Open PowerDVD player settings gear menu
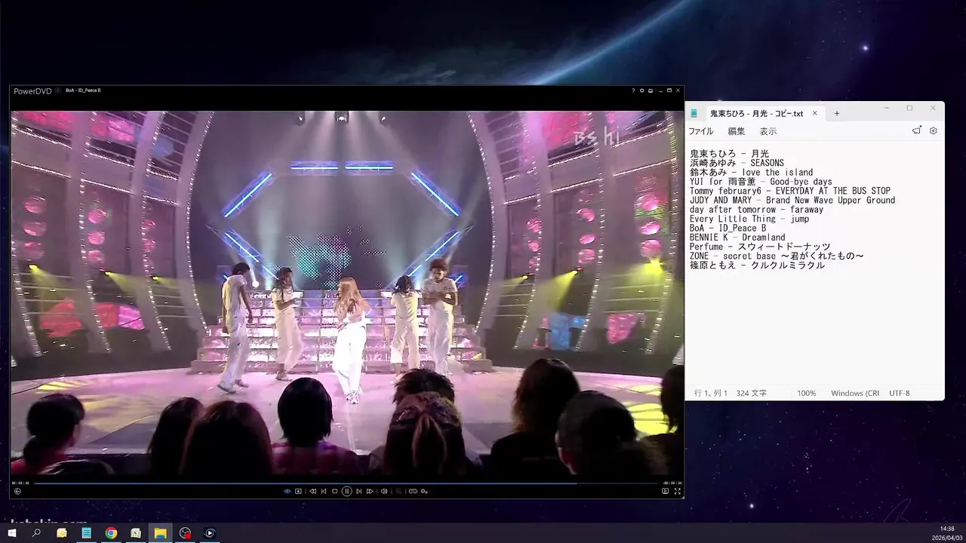Viewport: 966px width, 543px height. 424,491
